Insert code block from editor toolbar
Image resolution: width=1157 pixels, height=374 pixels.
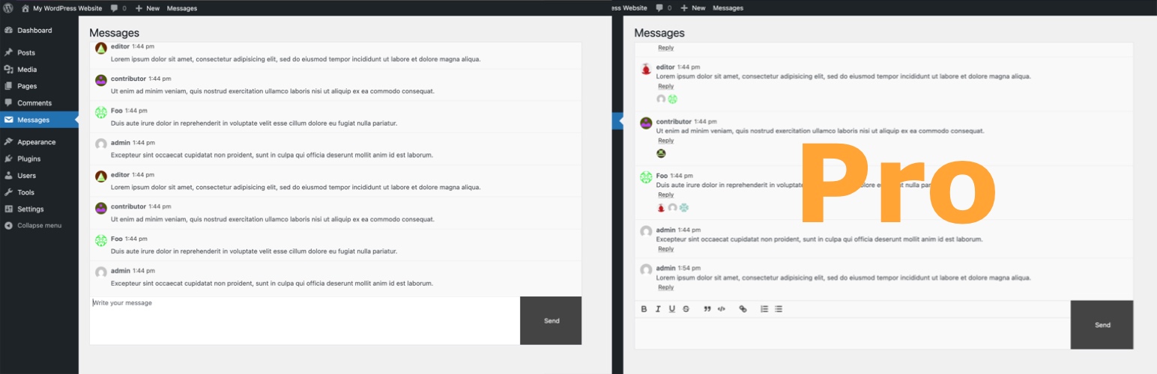722,309
